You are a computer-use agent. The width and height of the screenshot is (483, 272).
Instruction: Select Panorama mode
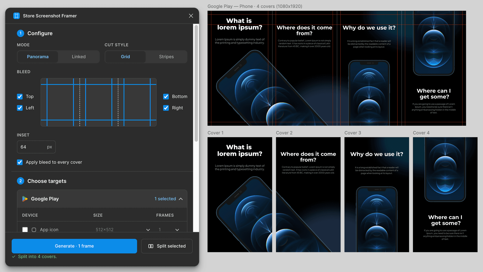point(38,57)
